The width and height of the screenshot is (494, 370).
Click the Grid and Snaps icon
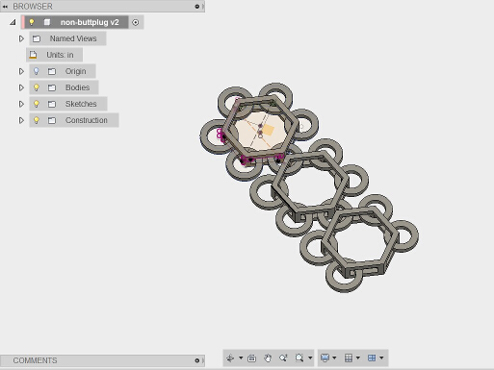(x=349, y=358)
